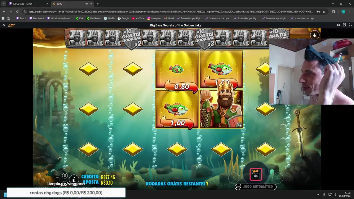Open the Gmail bookmark
This screenshot has height=199, width=354.
[x=169, y=19]
